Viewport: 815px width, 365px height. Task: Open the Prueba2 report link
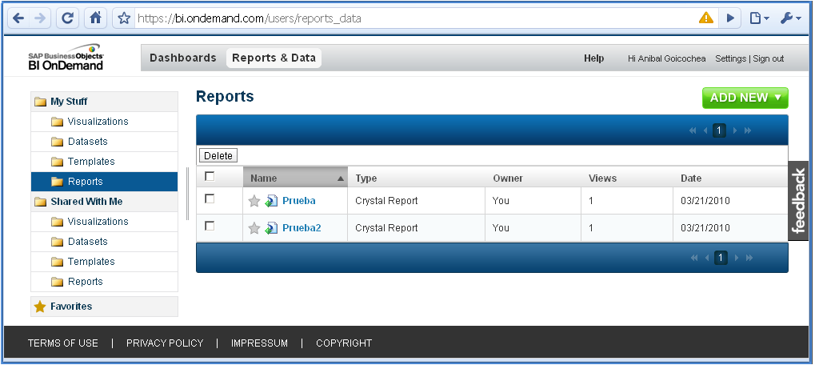pos(302,228)
